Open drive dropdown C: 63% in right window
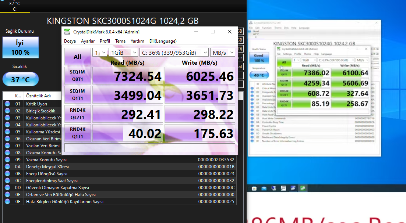The image size is (406, 223). pyautogui.click(x=336, y=60)
